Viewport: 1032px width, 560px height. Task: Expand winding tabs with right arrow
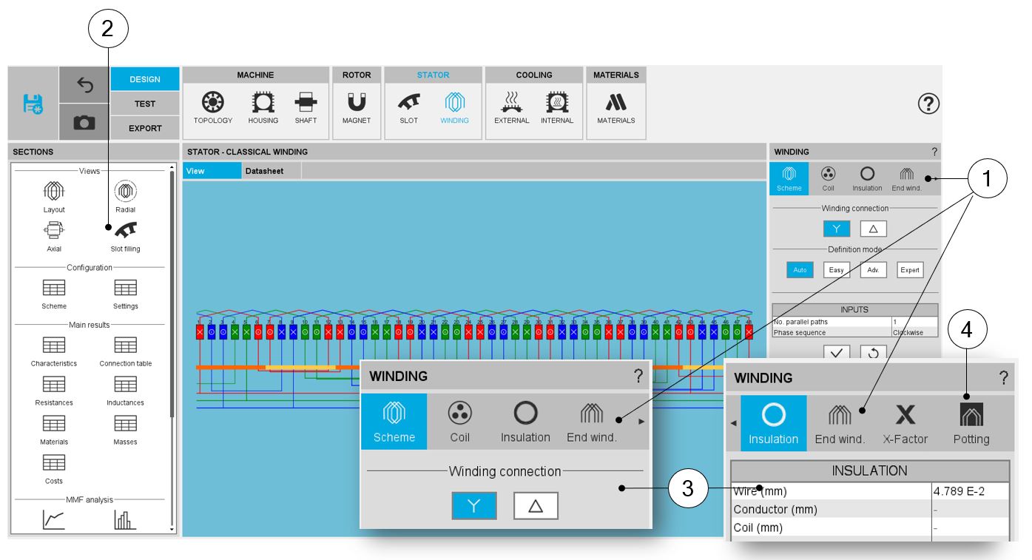click(936, 178)
